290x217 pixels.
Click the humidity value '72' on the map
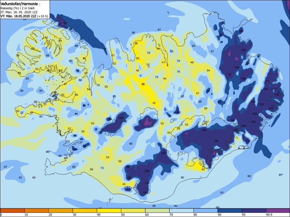tap(102, 168)
